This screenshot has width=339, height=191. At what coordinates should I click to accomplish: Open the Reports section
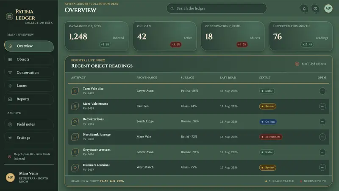(x=29, y=99)
